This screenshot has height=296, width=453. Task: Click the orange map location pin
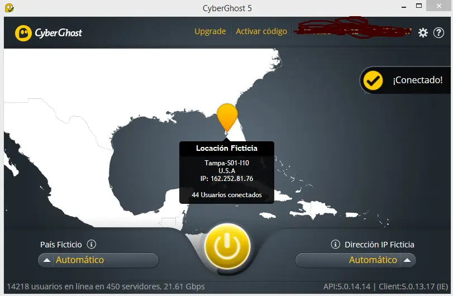(227, 118)
